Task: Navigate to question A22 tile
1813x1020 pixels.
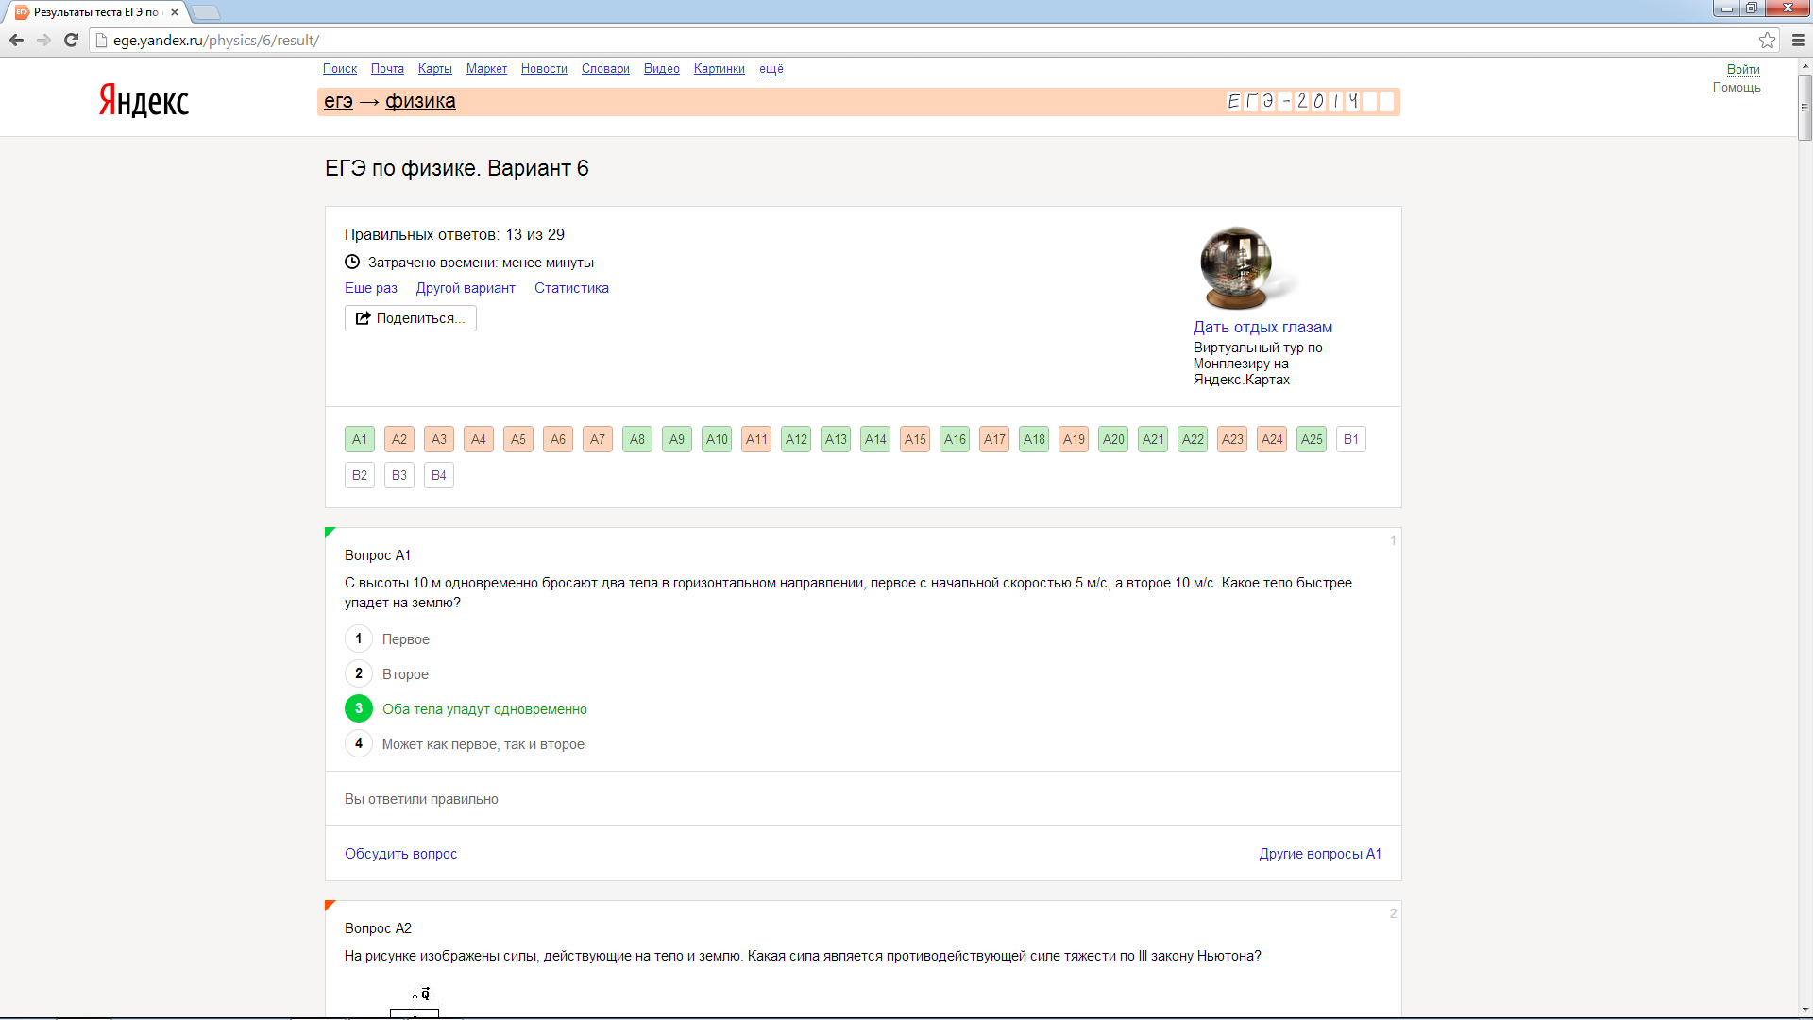Action: pyautogui.click(x=1193, y=439)
